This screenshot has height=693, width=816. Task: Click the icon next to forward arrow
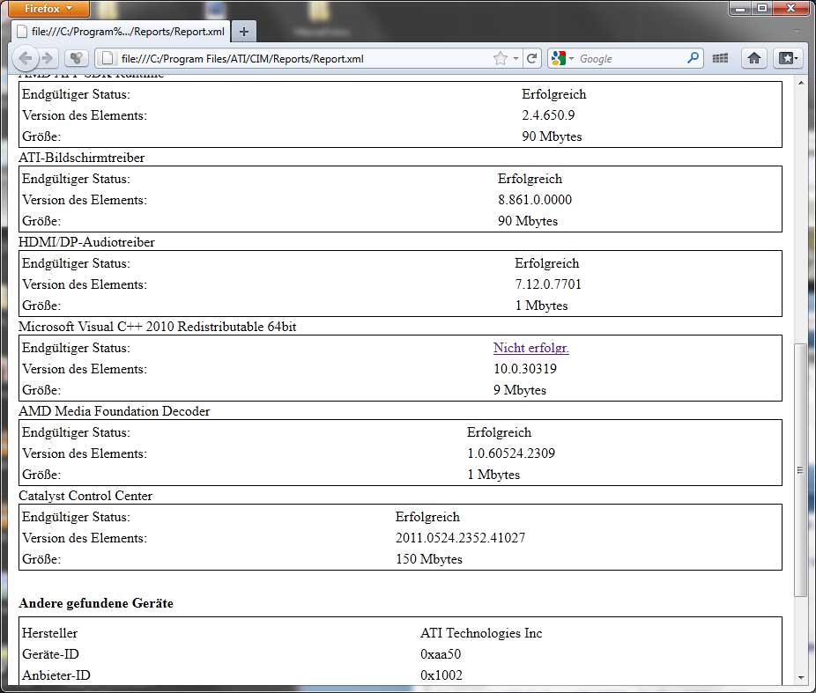coord(76,58)
